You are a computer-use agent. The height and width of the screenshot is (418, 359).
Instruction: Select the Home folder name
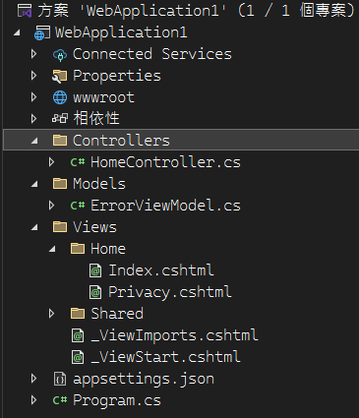[x=108, y=249]
